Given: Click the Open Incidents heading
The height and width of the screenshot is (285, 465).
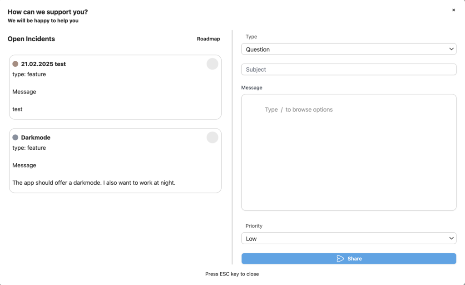Looking at the screenshot, I should pos(31,39).
